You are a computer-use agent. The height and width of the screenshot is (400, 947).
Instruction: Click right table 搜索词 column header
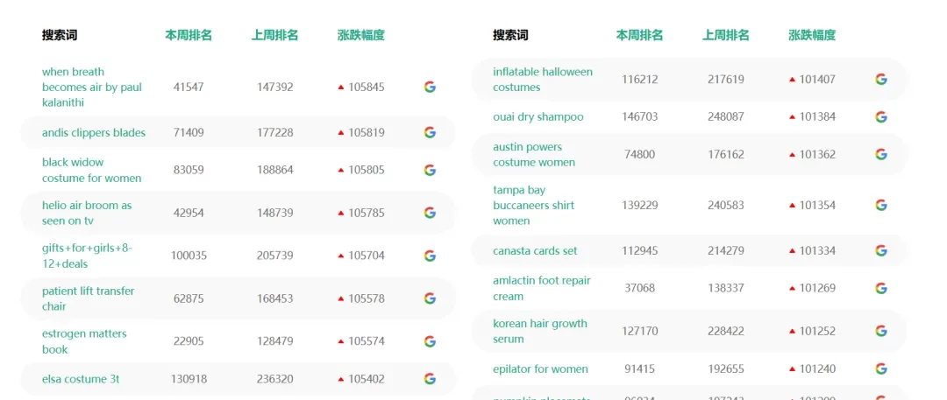tap(510, 35)
